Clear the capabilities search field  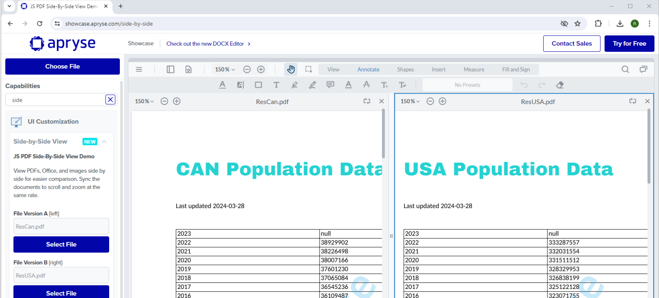[x=110, y=99]
